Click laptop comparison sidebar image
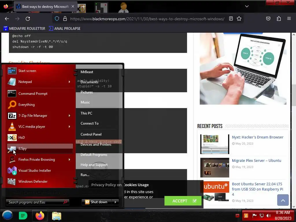Screen dimensions: 296x222 tap(243, 69)
